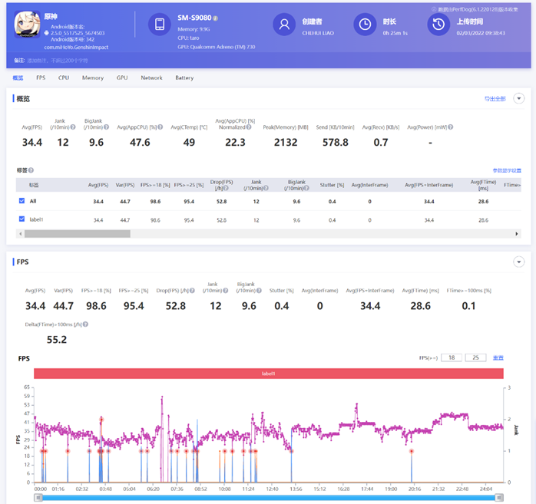
Task: Click the FPS threshold field showing 18
Action: pyautogui.click(x=452, y=357)
